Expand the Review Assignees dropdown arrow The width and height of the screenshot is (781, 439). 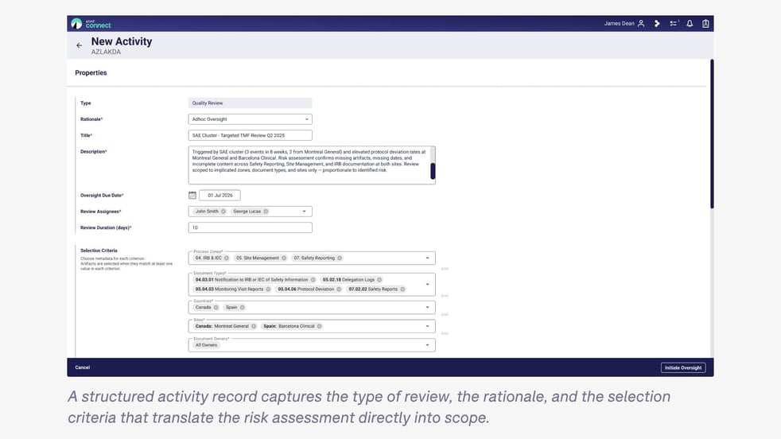pyautogui.click(x=304, y=212)
